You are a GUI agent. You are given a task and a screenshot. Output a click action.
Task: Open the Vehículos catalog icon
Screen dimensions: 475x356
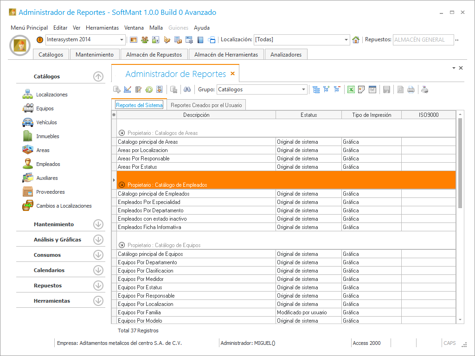tap(28, 122)
